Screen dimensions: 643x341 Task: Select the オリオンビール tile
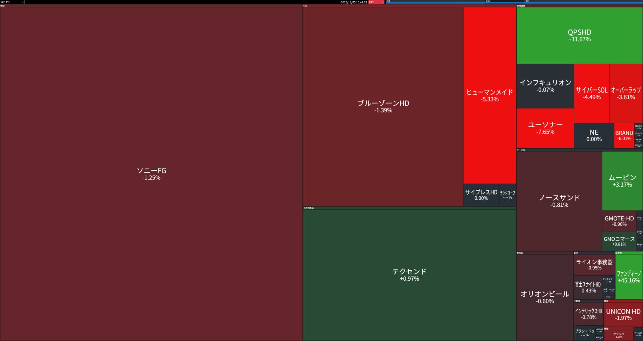pos(545,297)
